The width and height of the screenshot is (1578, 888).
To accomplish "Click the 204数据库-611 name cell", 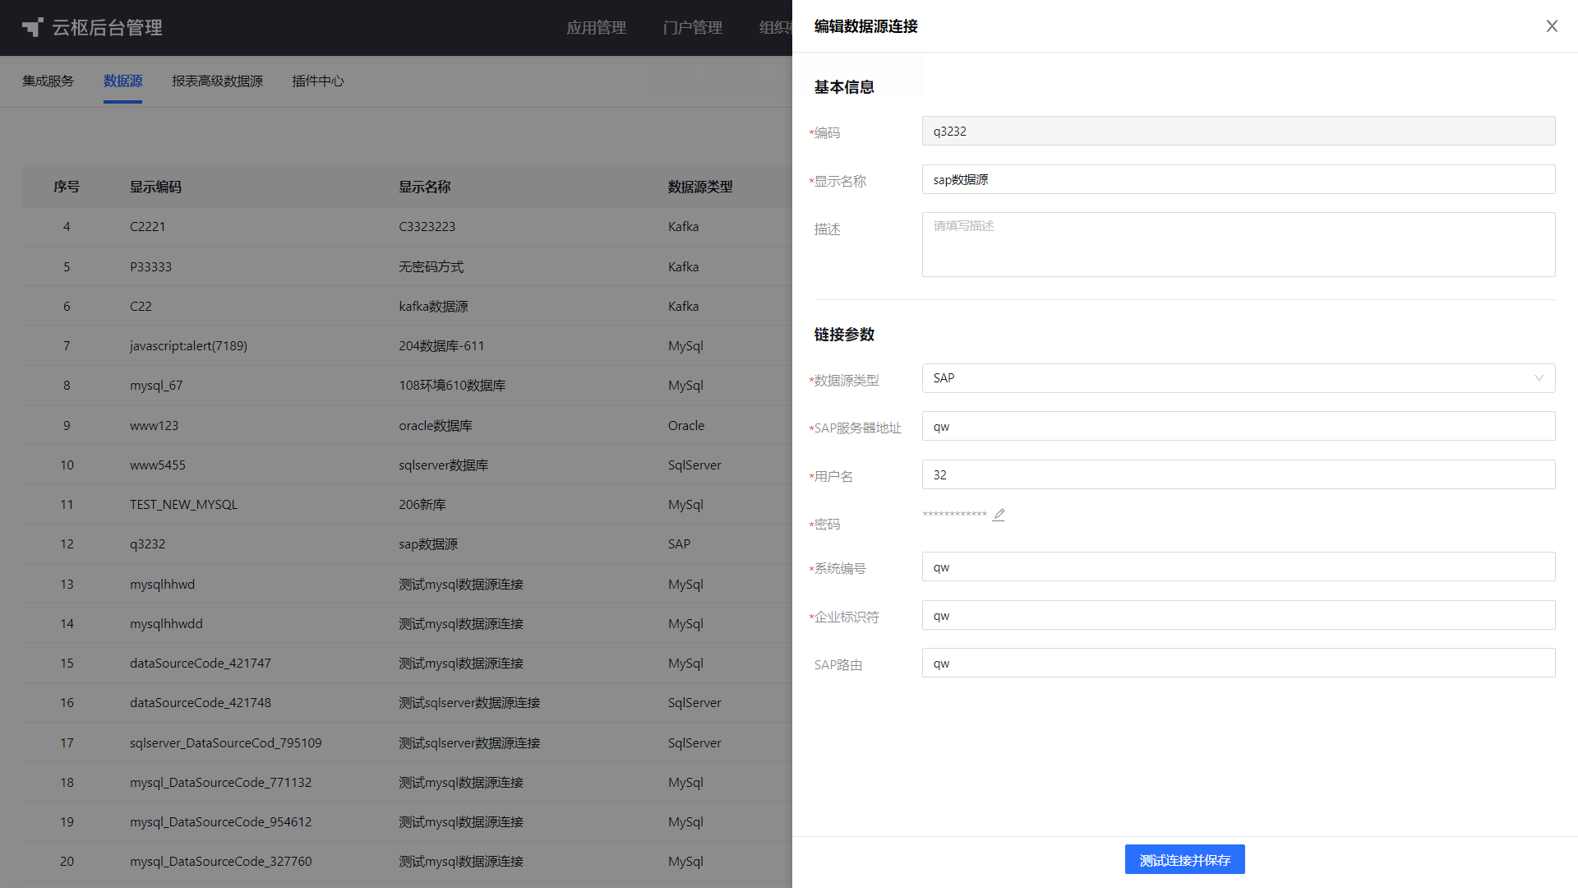I will tap(441, 345).
